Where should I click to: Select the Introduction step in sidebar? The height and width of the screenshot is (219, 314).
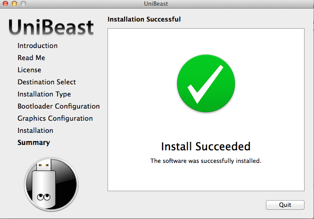point(37,46)
